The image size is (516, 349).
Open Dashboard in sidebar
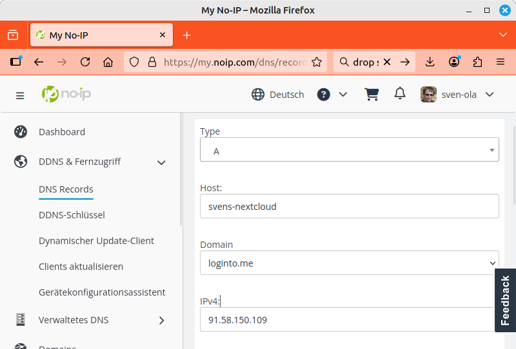click(x=62, y=132)
